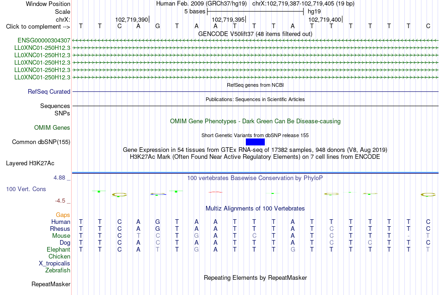Click 'Repeating Elements by RepeatMasker' title
This screenshot has height=295, width=439.
click(x=255, y=278)
